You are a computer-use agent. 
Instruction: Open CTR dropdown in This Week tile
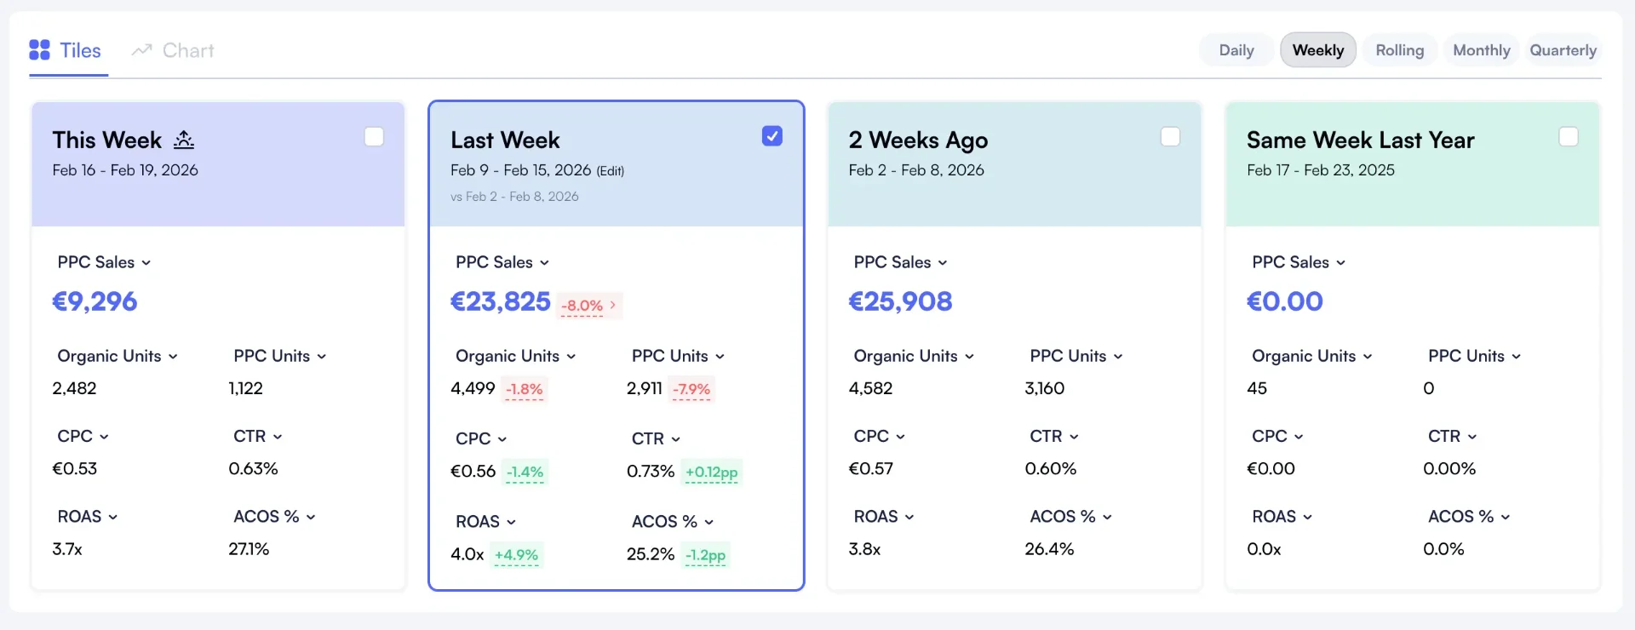point(258,436)
